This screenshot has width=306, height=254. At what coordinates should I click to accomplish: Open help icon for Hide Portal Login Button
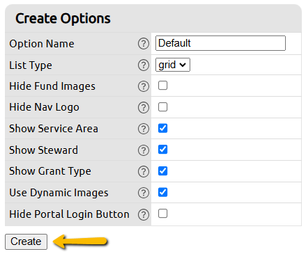coord(144,214)
